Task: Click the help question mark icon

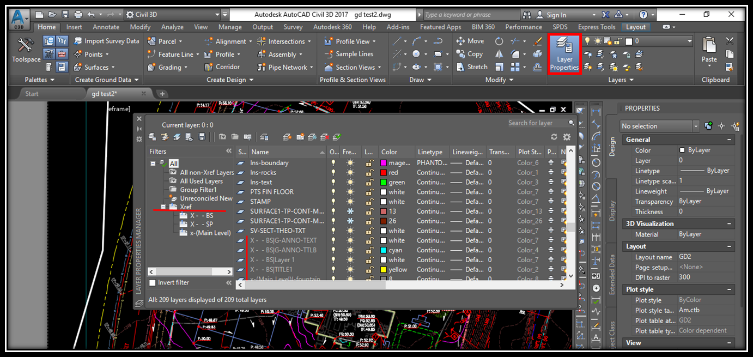Action: point(643,15)
